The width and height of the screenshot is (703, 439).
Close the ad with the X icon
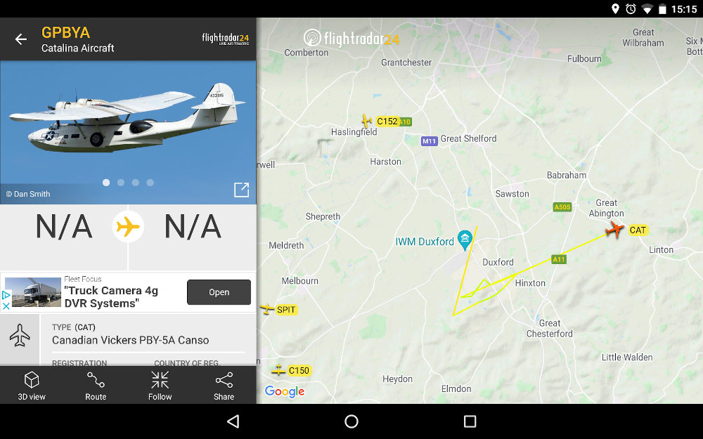pyautogui.click(x=6, y=306)
